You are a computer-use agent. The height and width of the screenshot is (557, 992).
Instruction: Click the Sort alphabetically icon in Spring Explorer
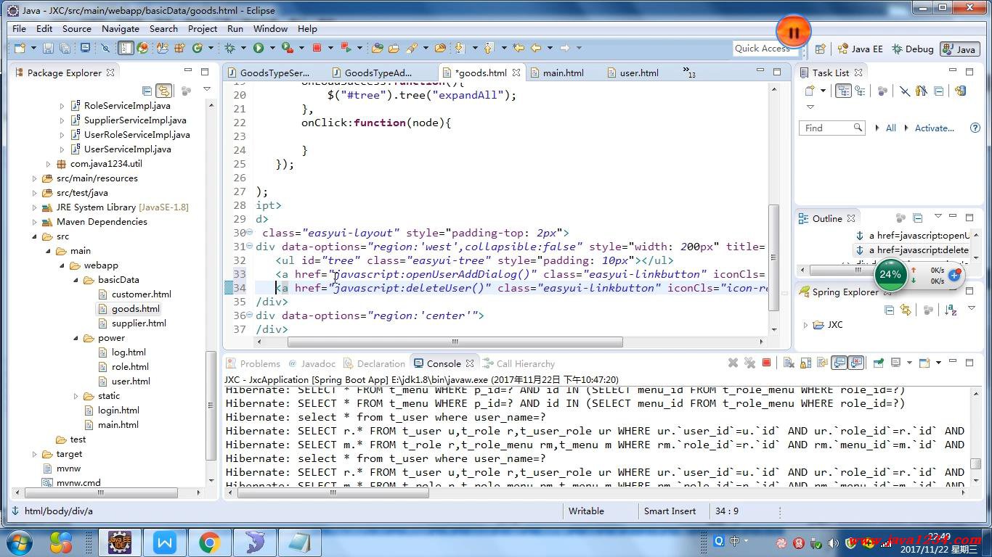click(x=951, y=310)
